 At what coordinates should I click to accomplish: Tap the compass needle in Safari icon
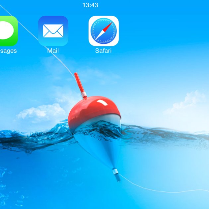(104, 31)
